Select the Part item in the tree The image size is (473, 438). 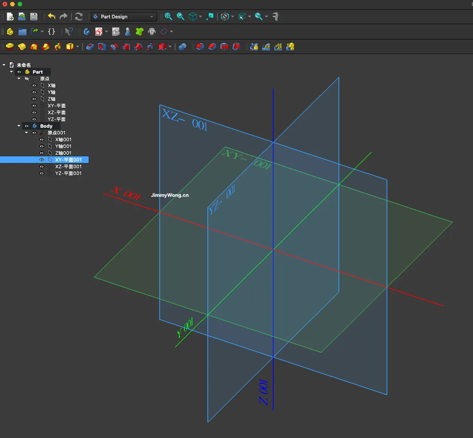(x=38, y=72)
